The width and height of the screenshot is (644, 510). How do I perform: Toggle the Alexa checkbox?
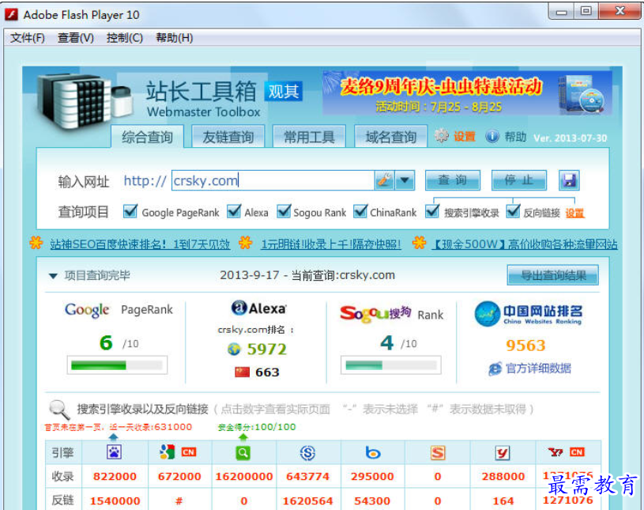(x=234, y=212)
